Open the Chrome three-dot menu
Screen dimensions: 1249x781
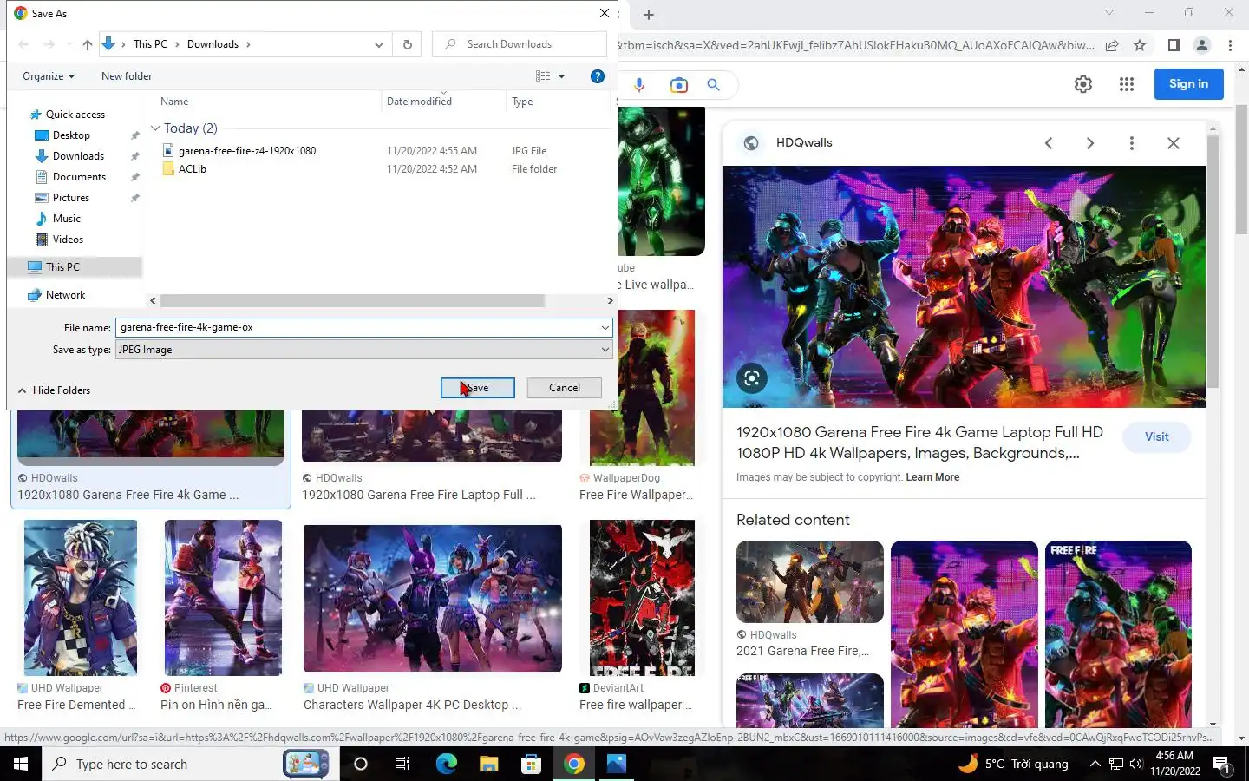pyautogui.click(x=1230, y=45)
